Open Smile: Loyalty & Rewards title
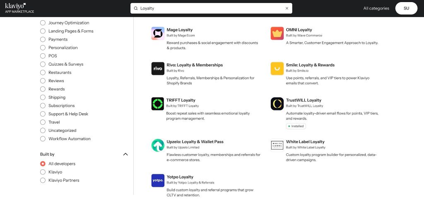Screen dimensions: 424x205 (310, 65)
